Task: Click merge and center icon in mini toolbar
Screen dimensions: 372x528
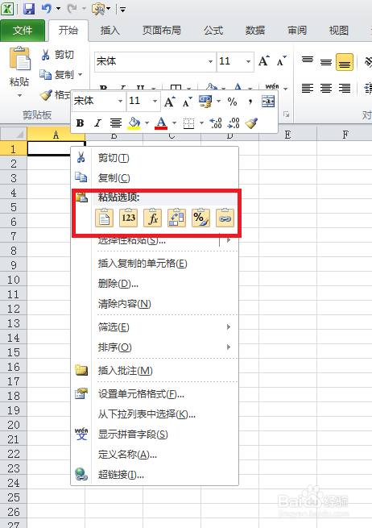Action: click(268, 102)
